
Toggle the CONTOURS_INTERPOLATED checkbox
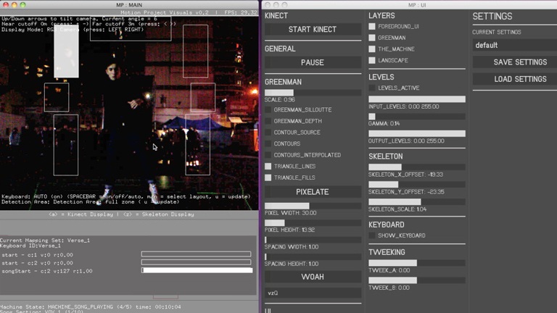click(268, 155)
